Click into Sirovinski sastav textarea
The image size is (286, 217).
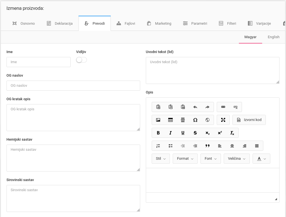73,198
